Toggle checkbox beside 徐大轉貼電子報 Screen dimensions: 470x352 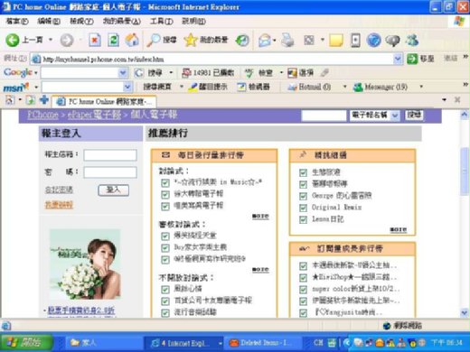(165, 195)
